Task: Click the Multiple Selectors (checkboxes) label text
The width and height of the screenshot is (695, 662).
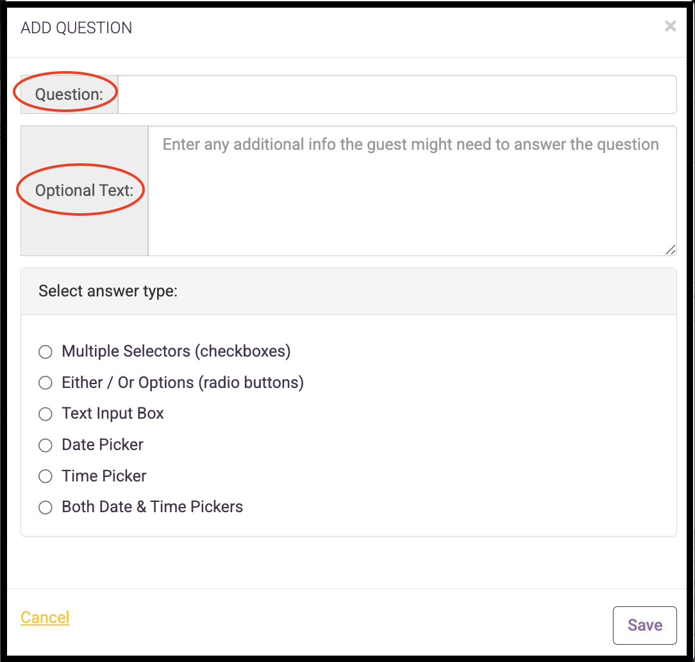Action: coord(176,351)
